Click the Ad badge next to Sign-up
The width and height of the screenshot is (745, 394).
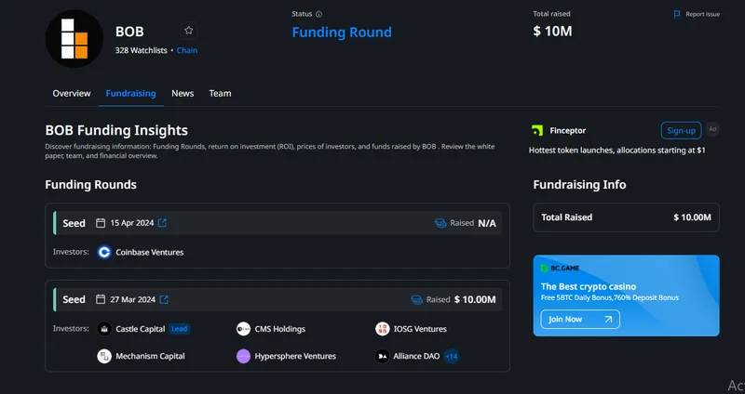pos(712,129)
